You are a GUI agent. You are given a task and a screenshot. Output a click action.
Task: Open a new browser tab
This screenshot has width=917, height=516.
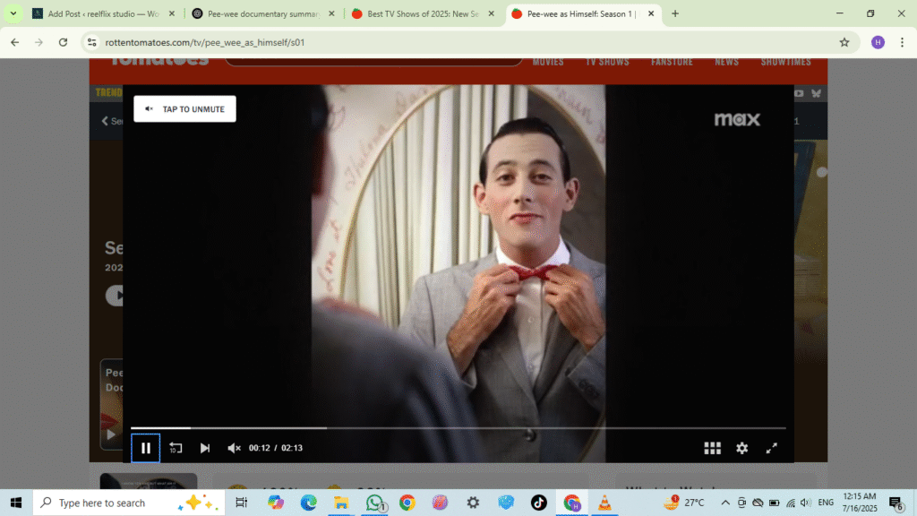pyautogui.click(x=675, y=13)
